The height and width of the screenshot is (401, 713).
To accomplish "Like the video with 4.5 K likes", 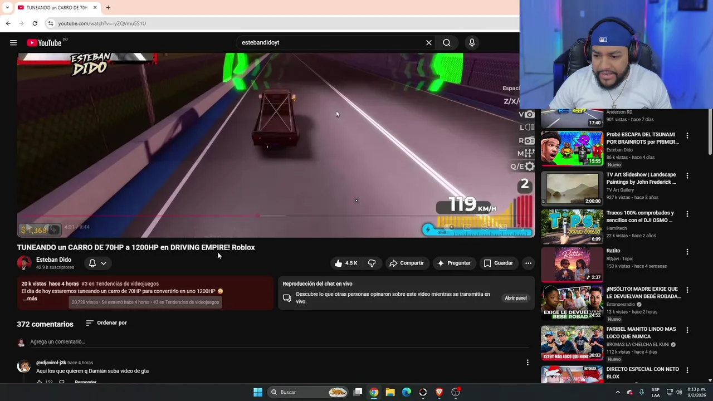I will [346, 263].
